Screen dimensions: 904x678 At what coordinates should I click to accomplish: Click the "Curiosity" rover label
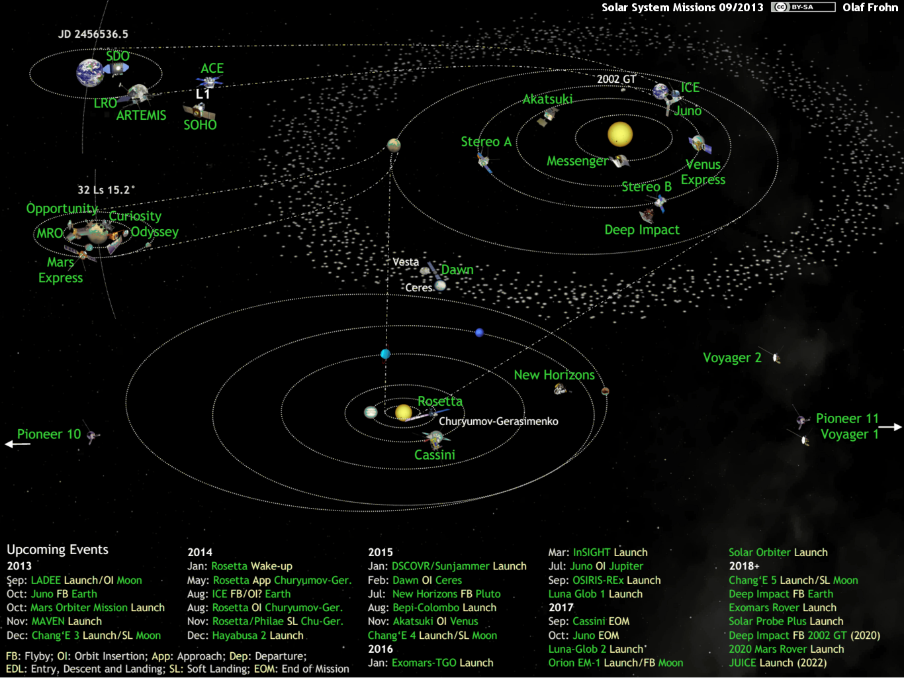(135, 217)
